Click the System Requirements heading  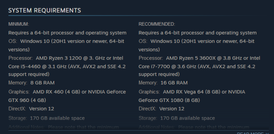(45, 10)
